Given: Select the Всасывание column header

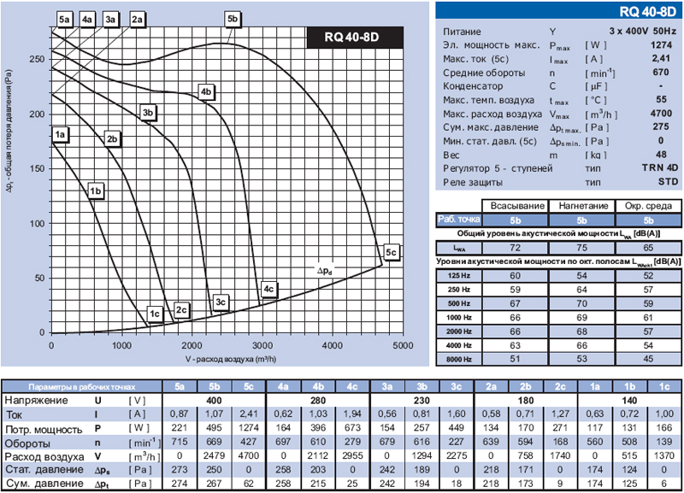Looking at the screenshot, I should 514,206.
